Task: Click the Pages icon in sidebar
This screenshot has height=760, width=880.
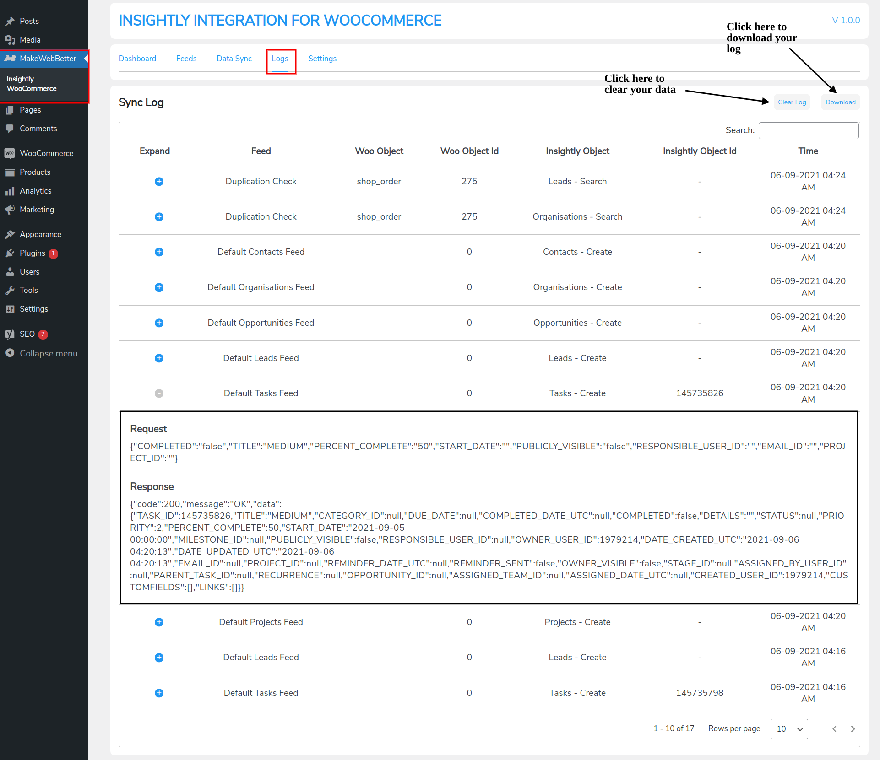Action: click(x=10, y=110)
